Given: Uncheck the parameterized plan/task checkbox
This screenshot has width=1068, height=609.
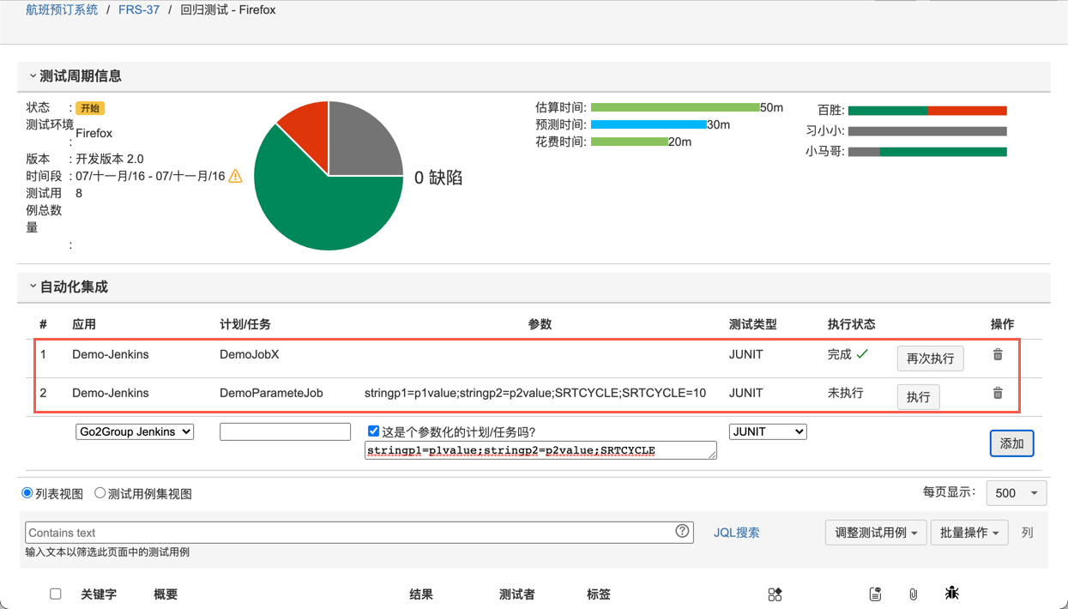Looking at the screenshot, I should pos(373,431).
